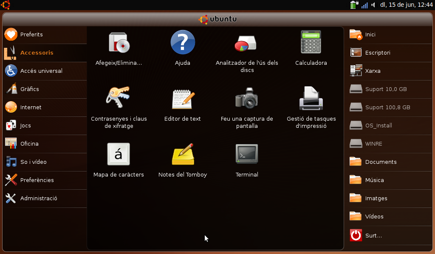Launch the Terminal icon
This screenshot has height=254, width=435.
point(247,154)
